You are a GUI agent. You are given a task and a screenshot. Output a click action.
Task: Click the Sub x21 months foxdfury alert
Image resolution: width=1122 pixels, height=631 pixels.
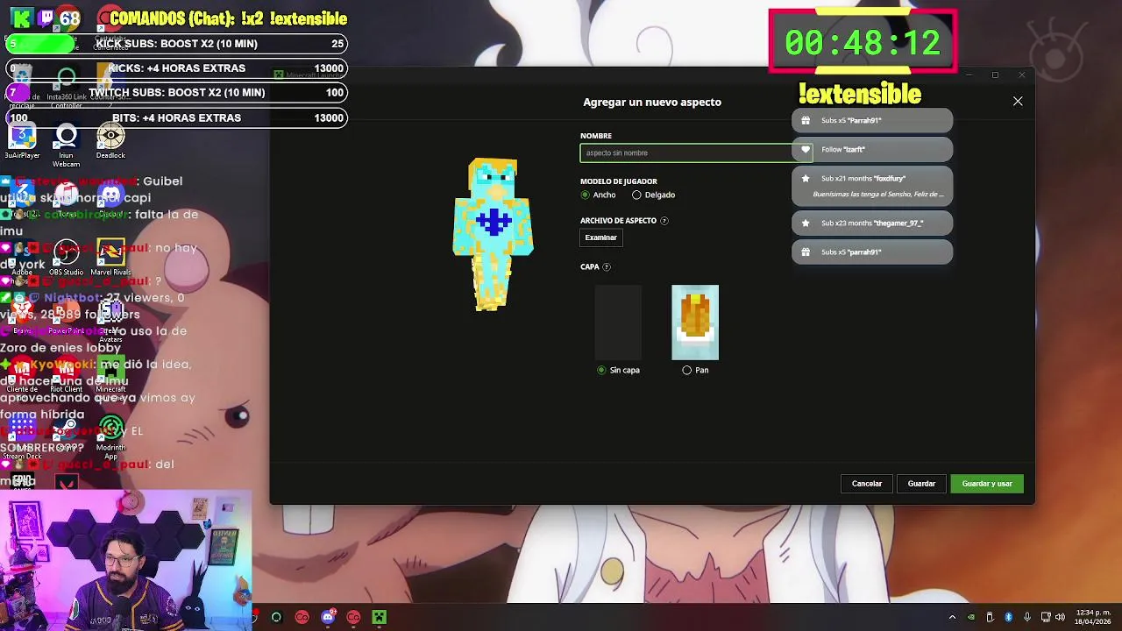coord(871,186)
